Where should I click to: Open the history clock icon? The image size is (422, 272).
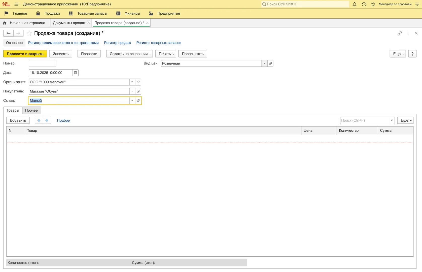364,4
